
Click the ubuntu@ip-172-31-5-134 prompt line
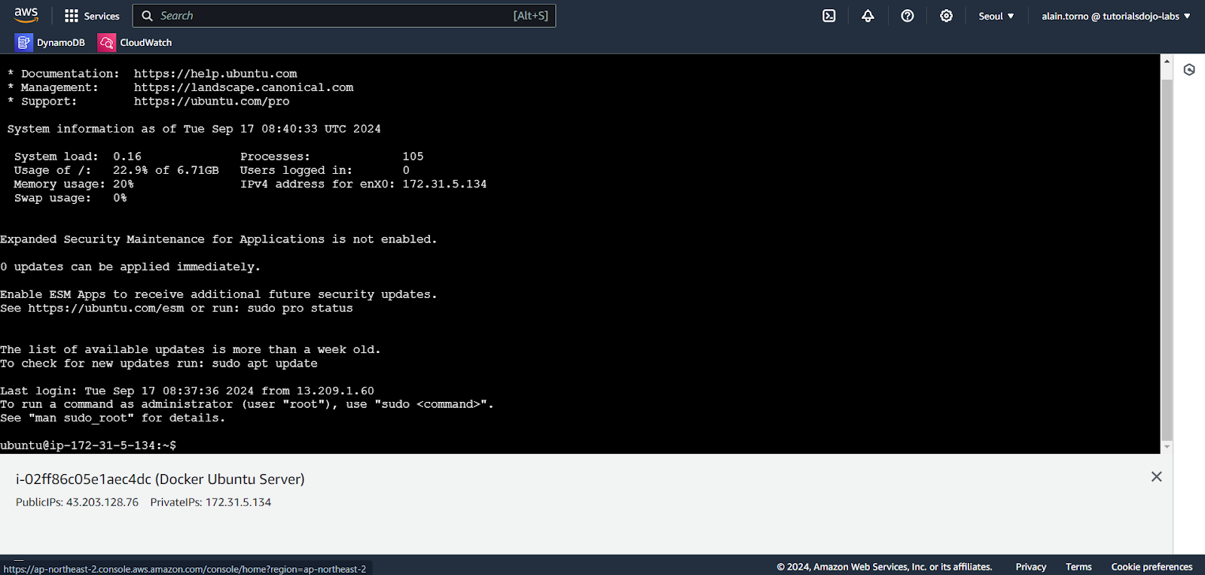tap(88, 446)
